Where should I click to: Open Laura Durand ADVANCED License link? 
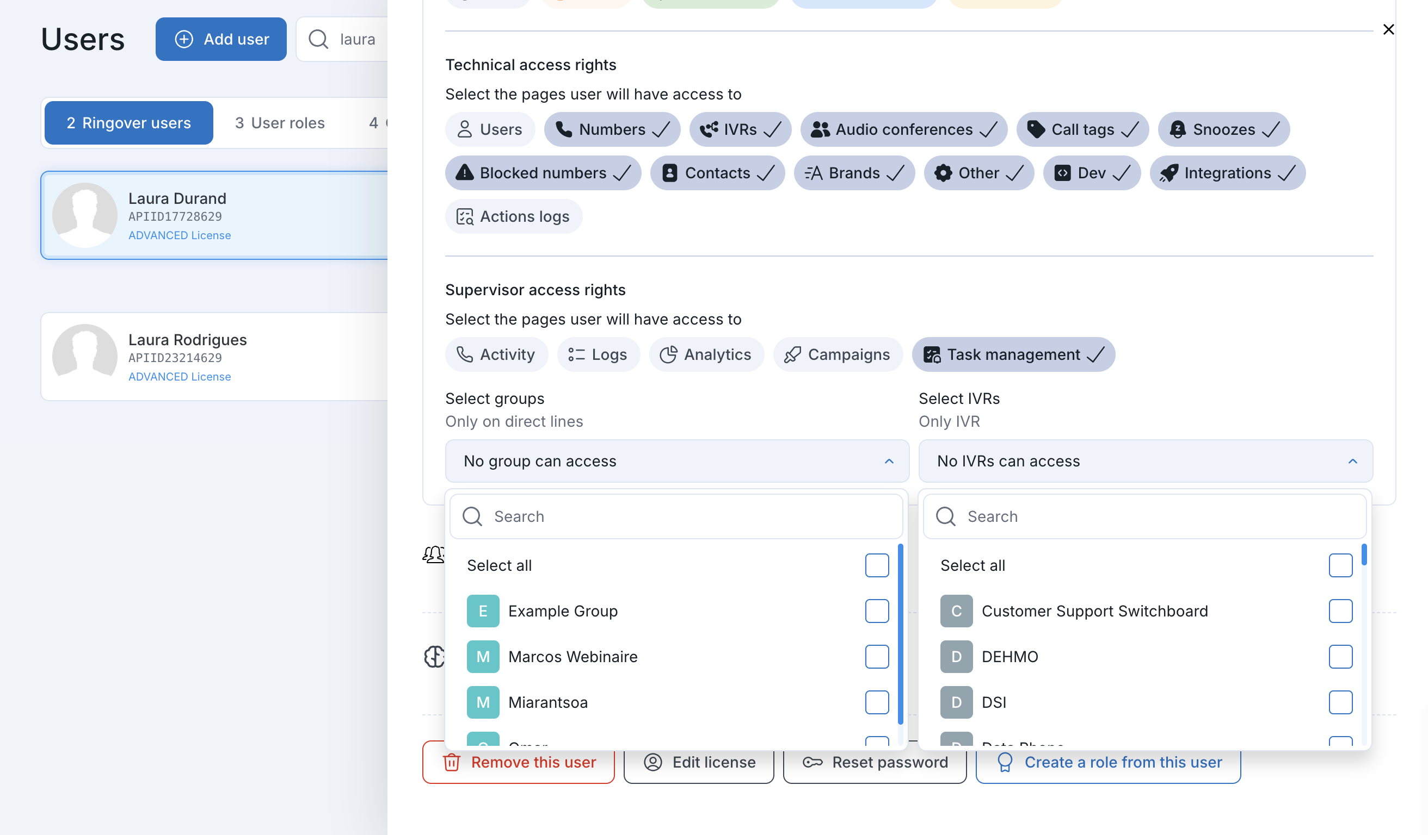(x=180, y=235)
